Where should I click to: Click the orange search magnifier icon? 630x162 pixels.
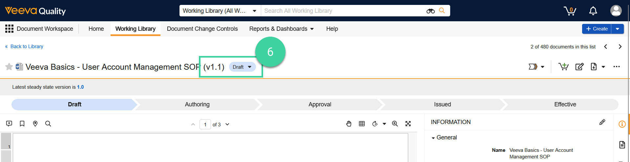click(442, 10)
